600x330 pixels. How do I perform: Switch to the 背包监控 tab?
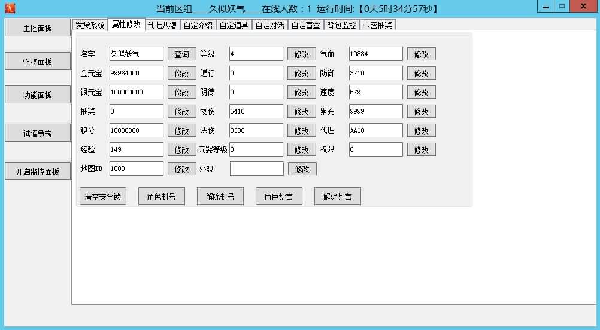tap(342, 25)
